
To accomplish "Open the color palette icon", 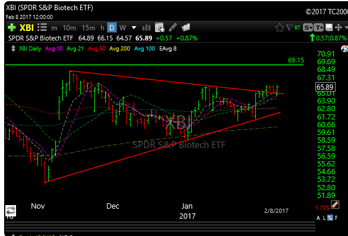I will [344, 48].
